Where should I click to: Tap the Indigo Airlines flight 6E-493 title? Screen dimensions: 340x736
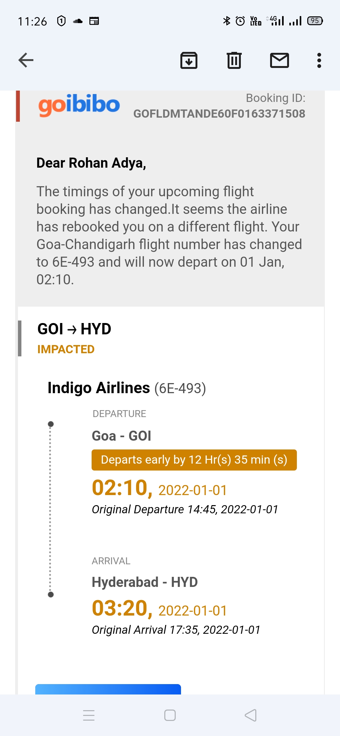click(127, 388)
